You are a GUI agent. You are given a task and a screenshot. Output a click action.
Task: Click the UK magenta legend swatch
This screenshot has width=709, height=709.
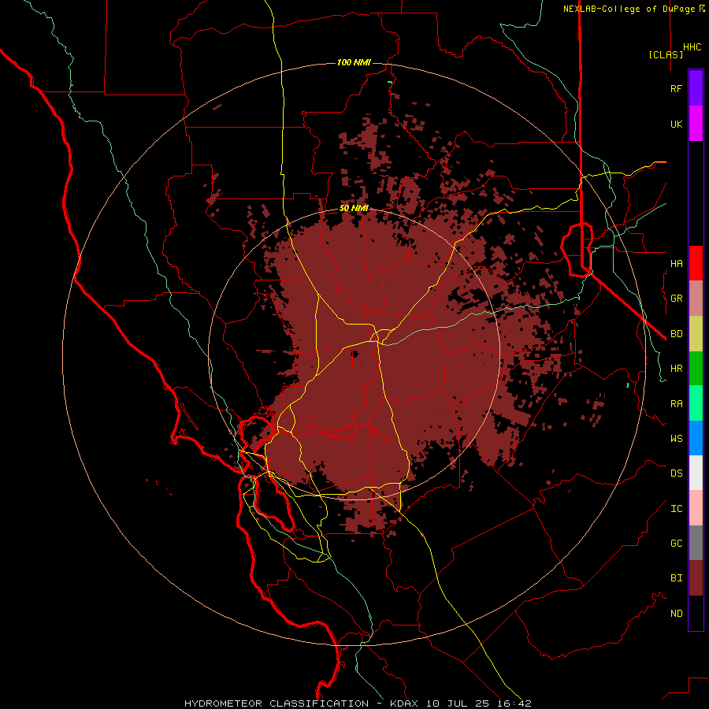click(696, 124)
